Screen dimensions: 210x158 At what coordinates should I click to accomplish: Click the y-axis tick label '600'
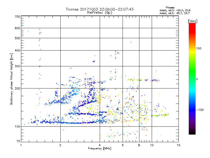17,28
